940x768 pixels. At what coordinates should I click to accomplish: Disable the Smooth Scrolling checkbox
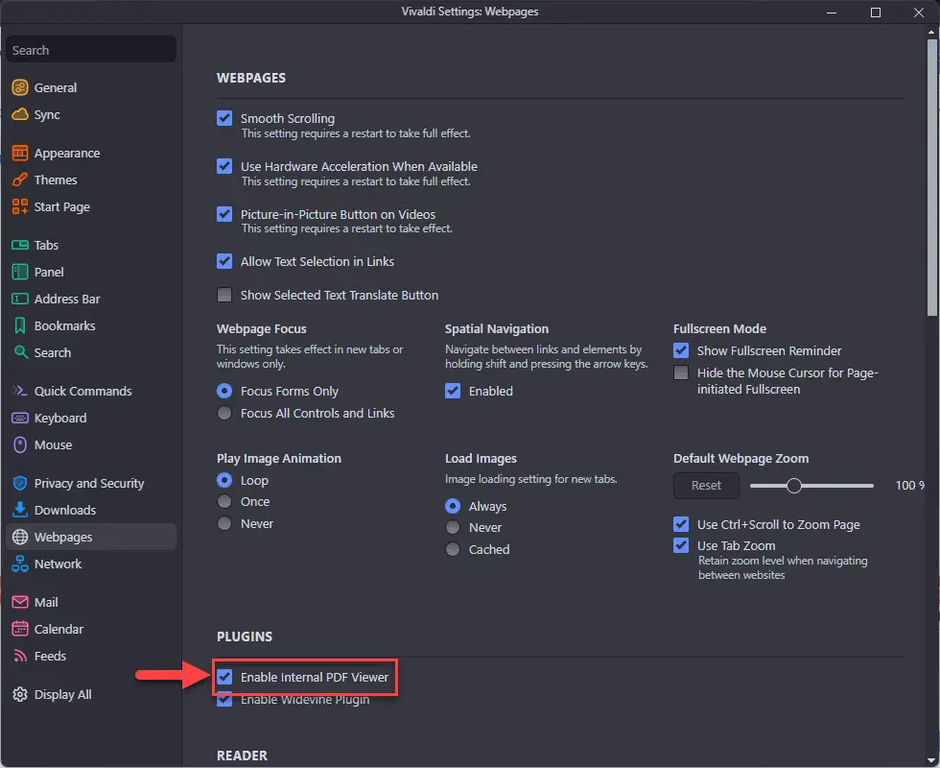point(224,118)
